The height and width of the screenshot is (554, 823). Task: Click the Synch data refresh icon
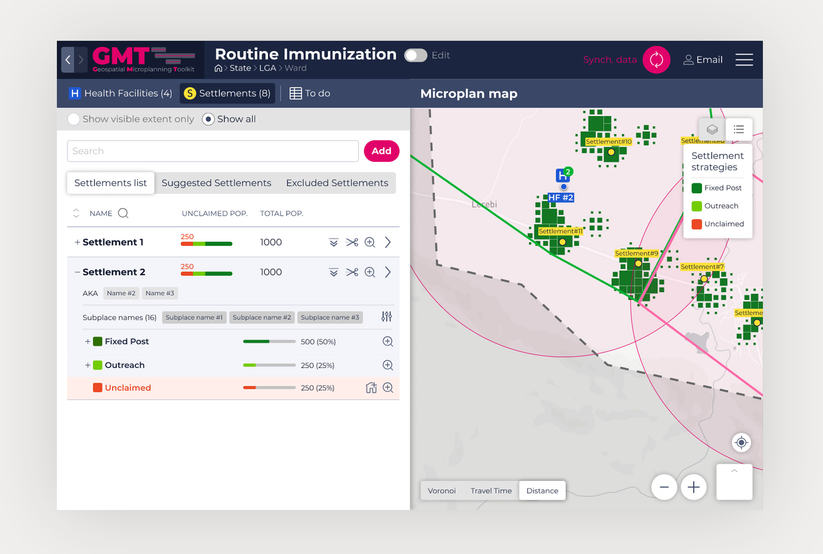[x=656, y=60]
